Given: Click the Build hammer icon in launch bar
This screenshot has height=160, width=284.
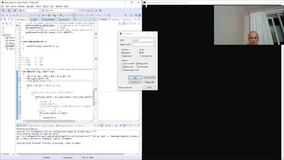Looking at the screenshot, I should tap(3, 11).
